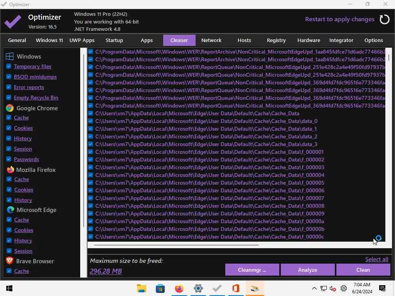Click the Cleanmgr ... button
The height and width of the screenshot is (296, 395).
pyautogui.click(x=252, y=270)
